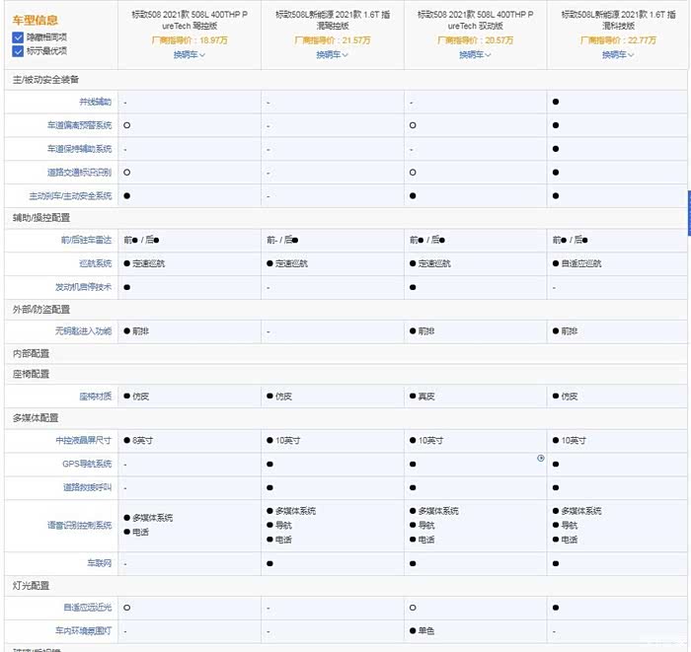Click the 灯光配置 section header
The height and width of the screenshot is (652, 691).
click(x=31, y=586)
